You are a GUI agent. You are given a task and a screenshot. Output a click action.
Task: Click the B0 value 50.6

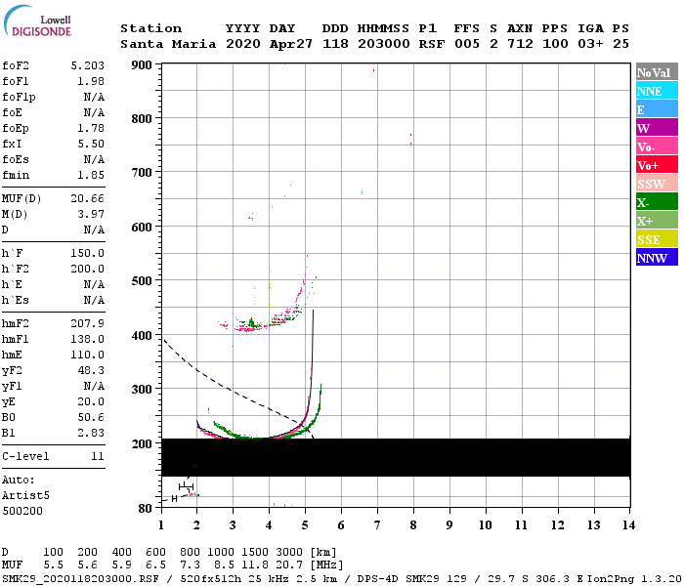pos(91,418)
